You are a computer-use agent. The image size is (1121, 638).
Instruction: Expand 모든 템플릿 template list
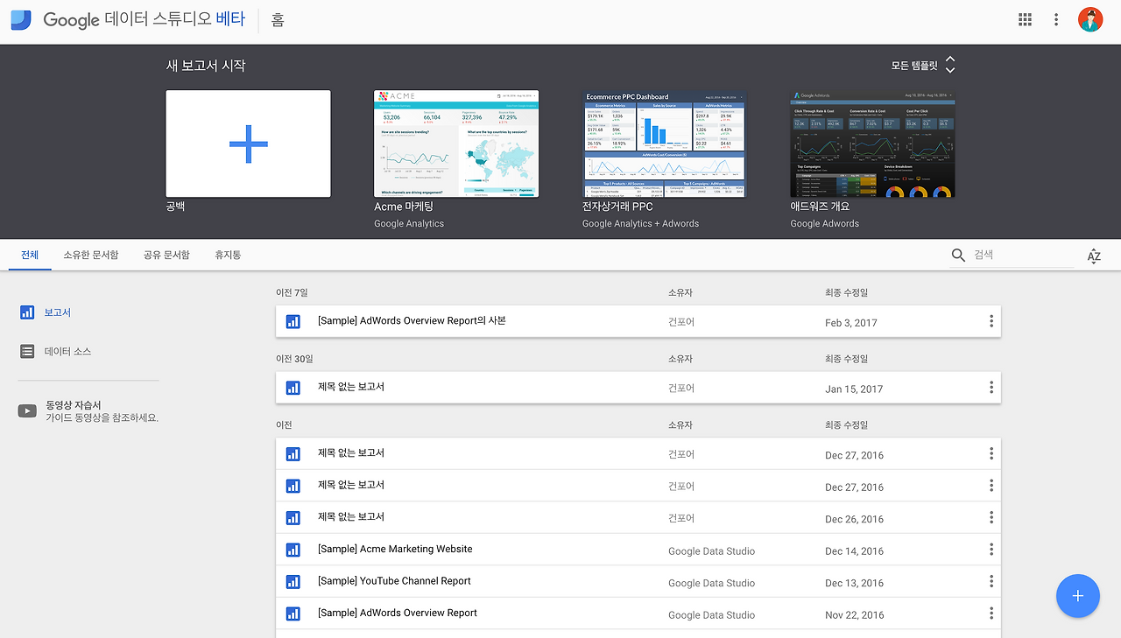pyautogui.click(x=923, y=66)
